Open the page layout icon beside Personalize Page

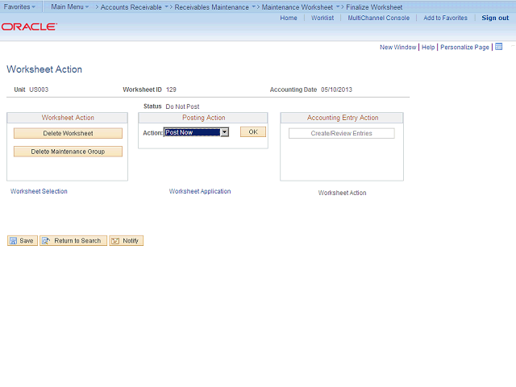tap(498, 47)
